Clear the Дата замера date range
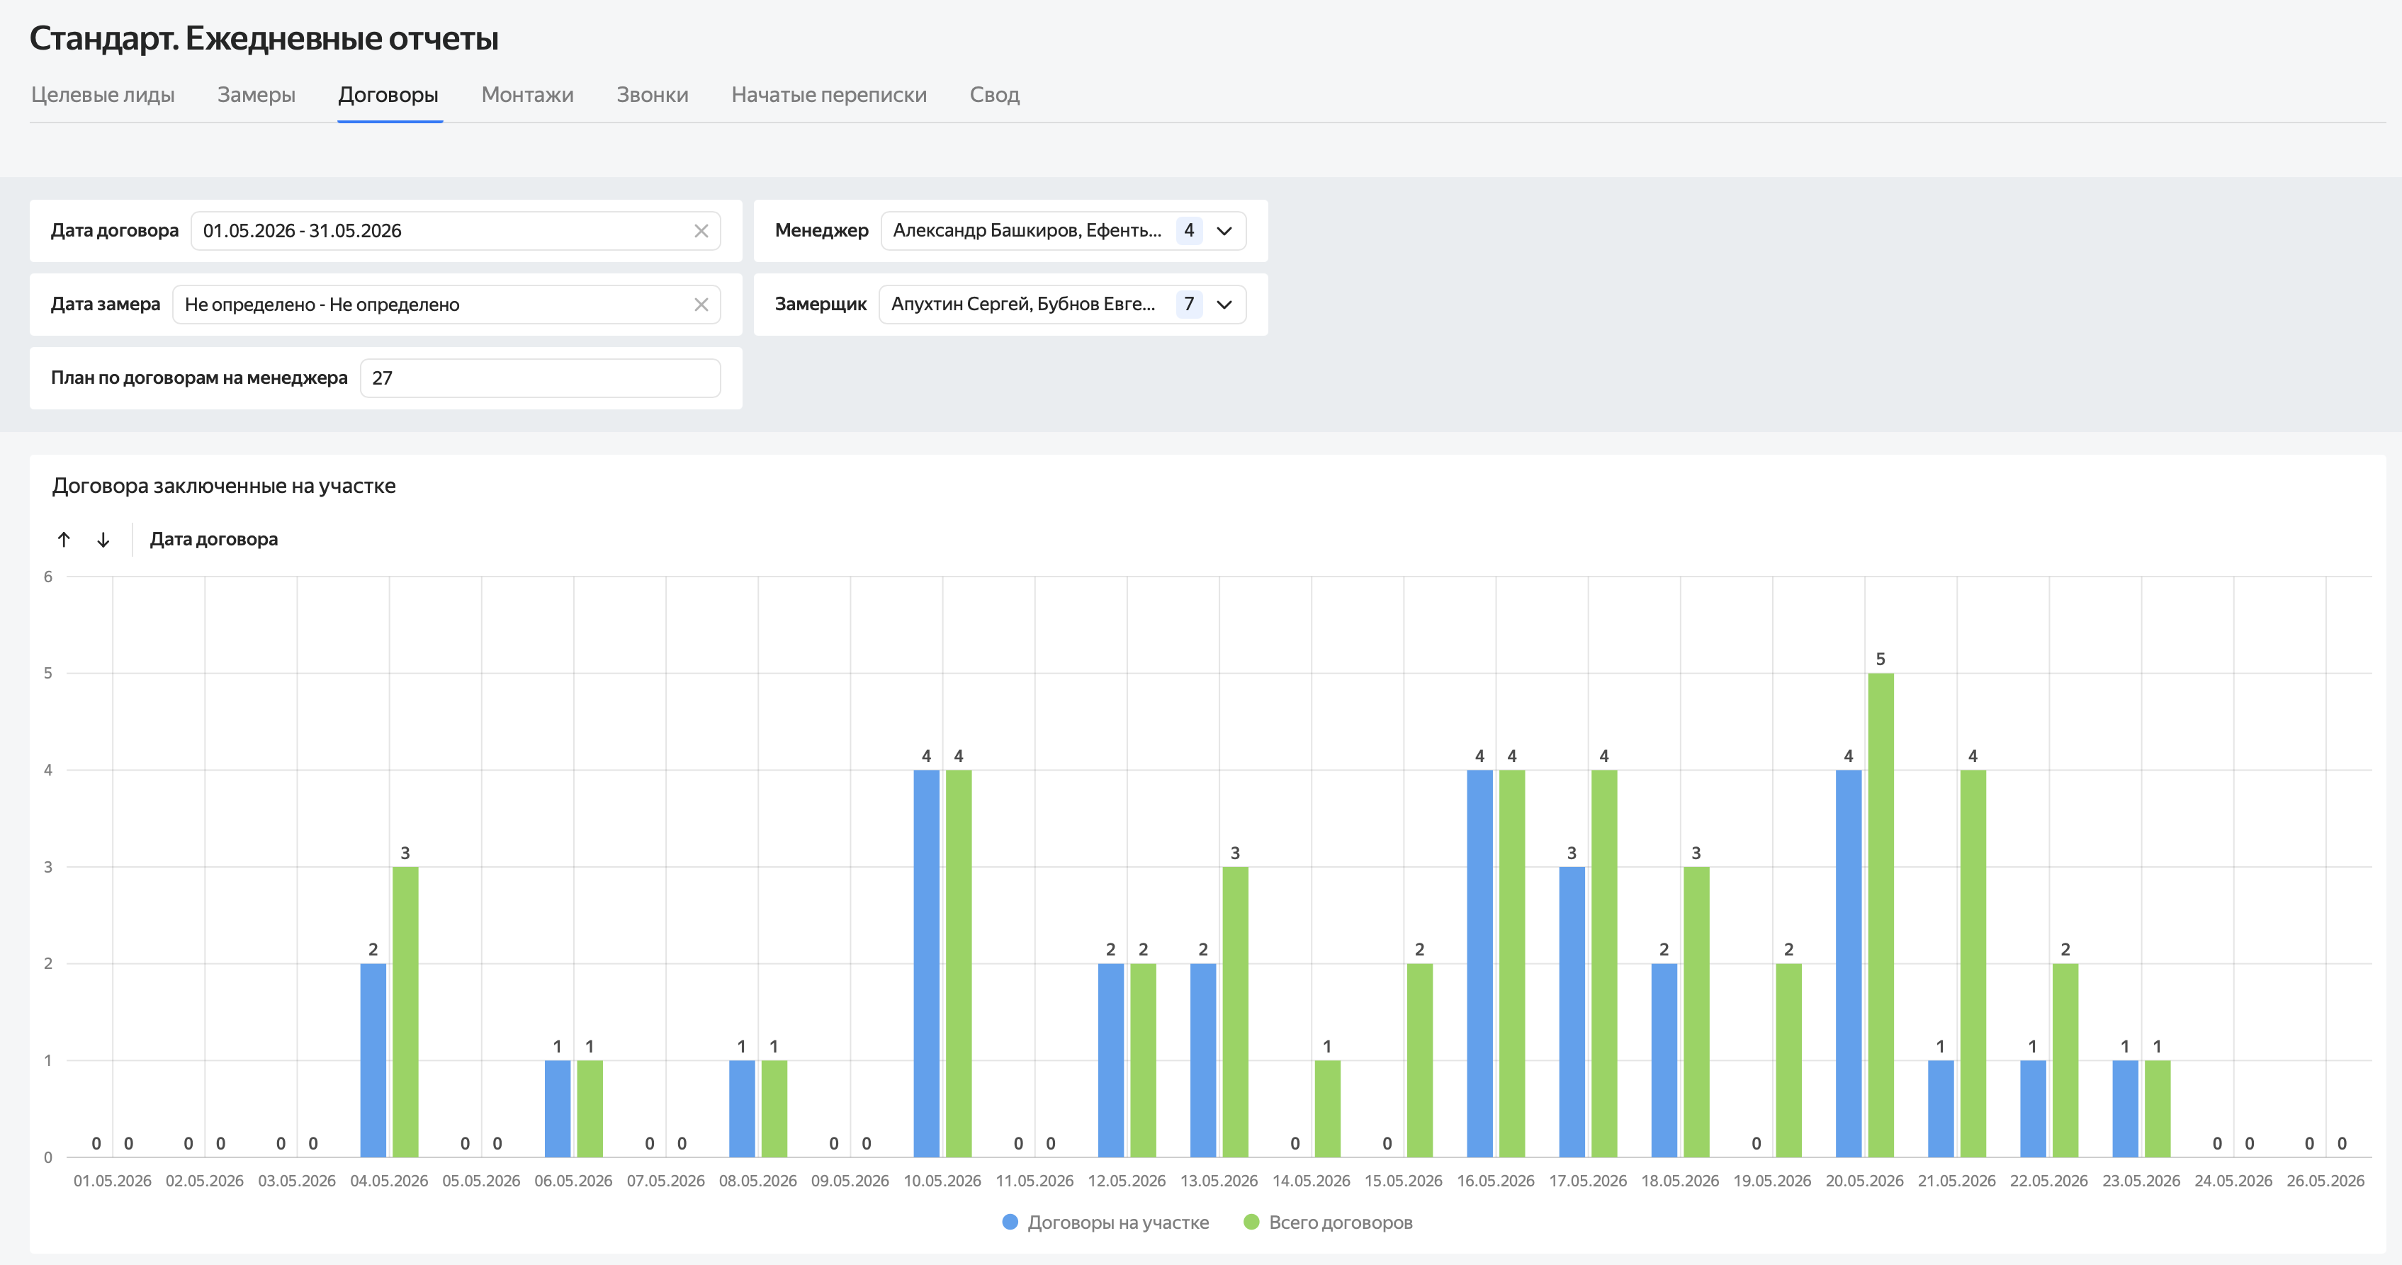Image resolution: width=2402 pixels, height=1265 pixels. (x=701, y=304)
